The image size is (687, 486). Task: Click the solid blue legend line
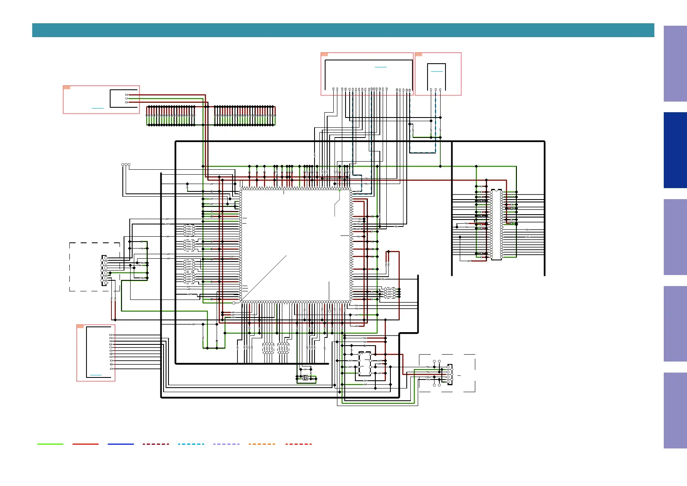[x=121, y=444]
